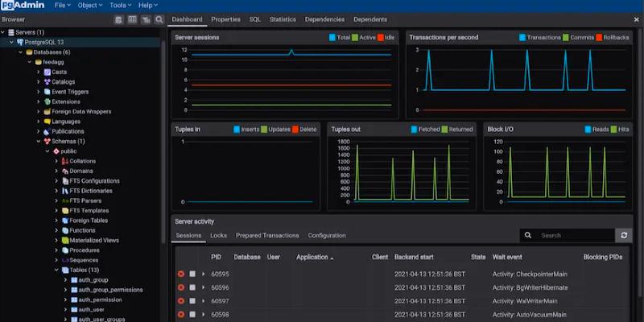
Task: Click the Filtered Rows icon in Browser toolbar
Action: point(145,19)
